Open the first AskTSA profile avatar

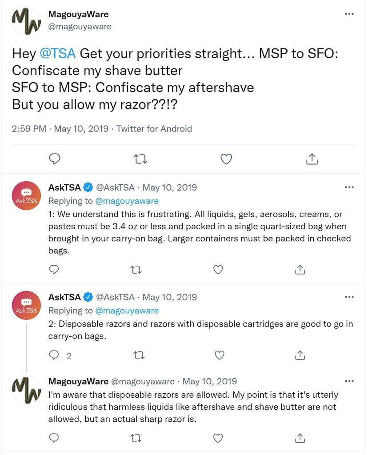click(x=26, y=196)
